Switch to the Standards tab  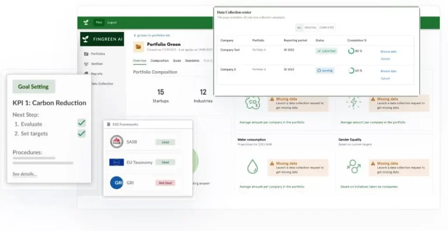coord(192,61)
